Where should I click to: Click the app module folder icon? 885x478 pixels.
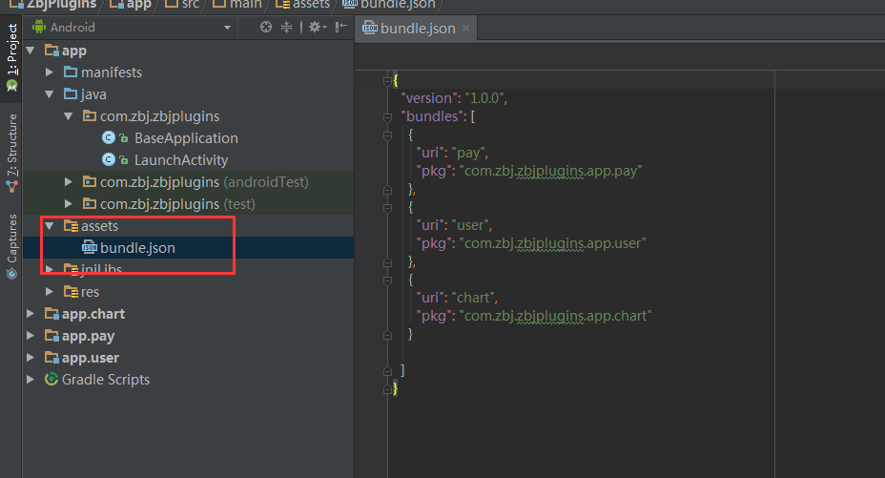[x=51, y=51]
